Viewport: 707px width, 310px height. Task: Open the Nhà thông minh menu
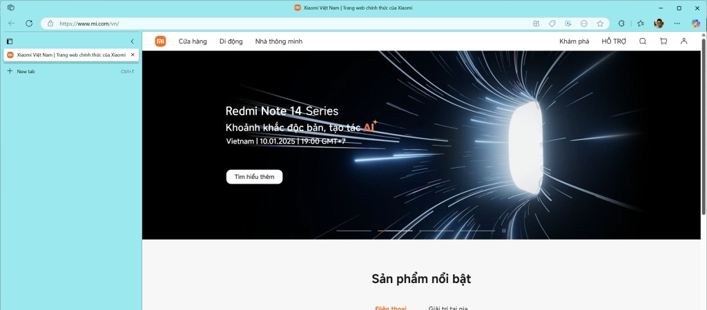(279, 41)
